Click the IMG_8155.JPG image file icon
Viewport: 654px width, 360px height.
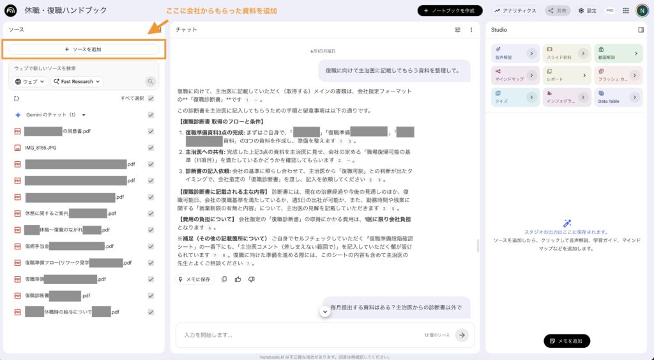point(17,148)
